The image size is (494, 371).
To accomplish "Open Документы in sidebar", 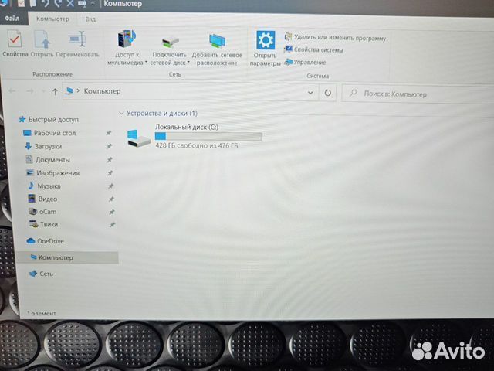I will click(48, 160).
